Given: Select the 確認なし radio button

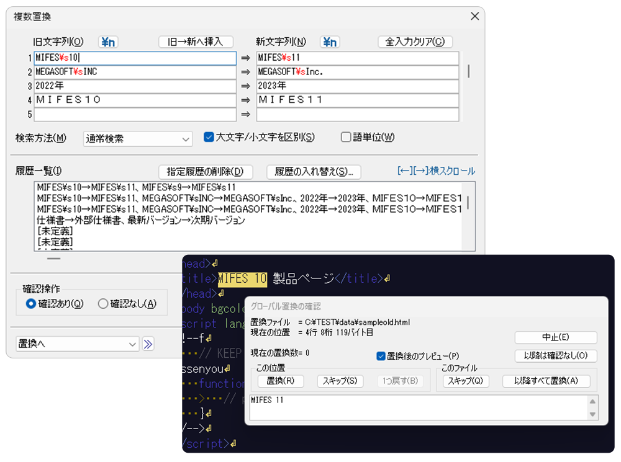Looking at the screenshot, I should pos(103,304).
